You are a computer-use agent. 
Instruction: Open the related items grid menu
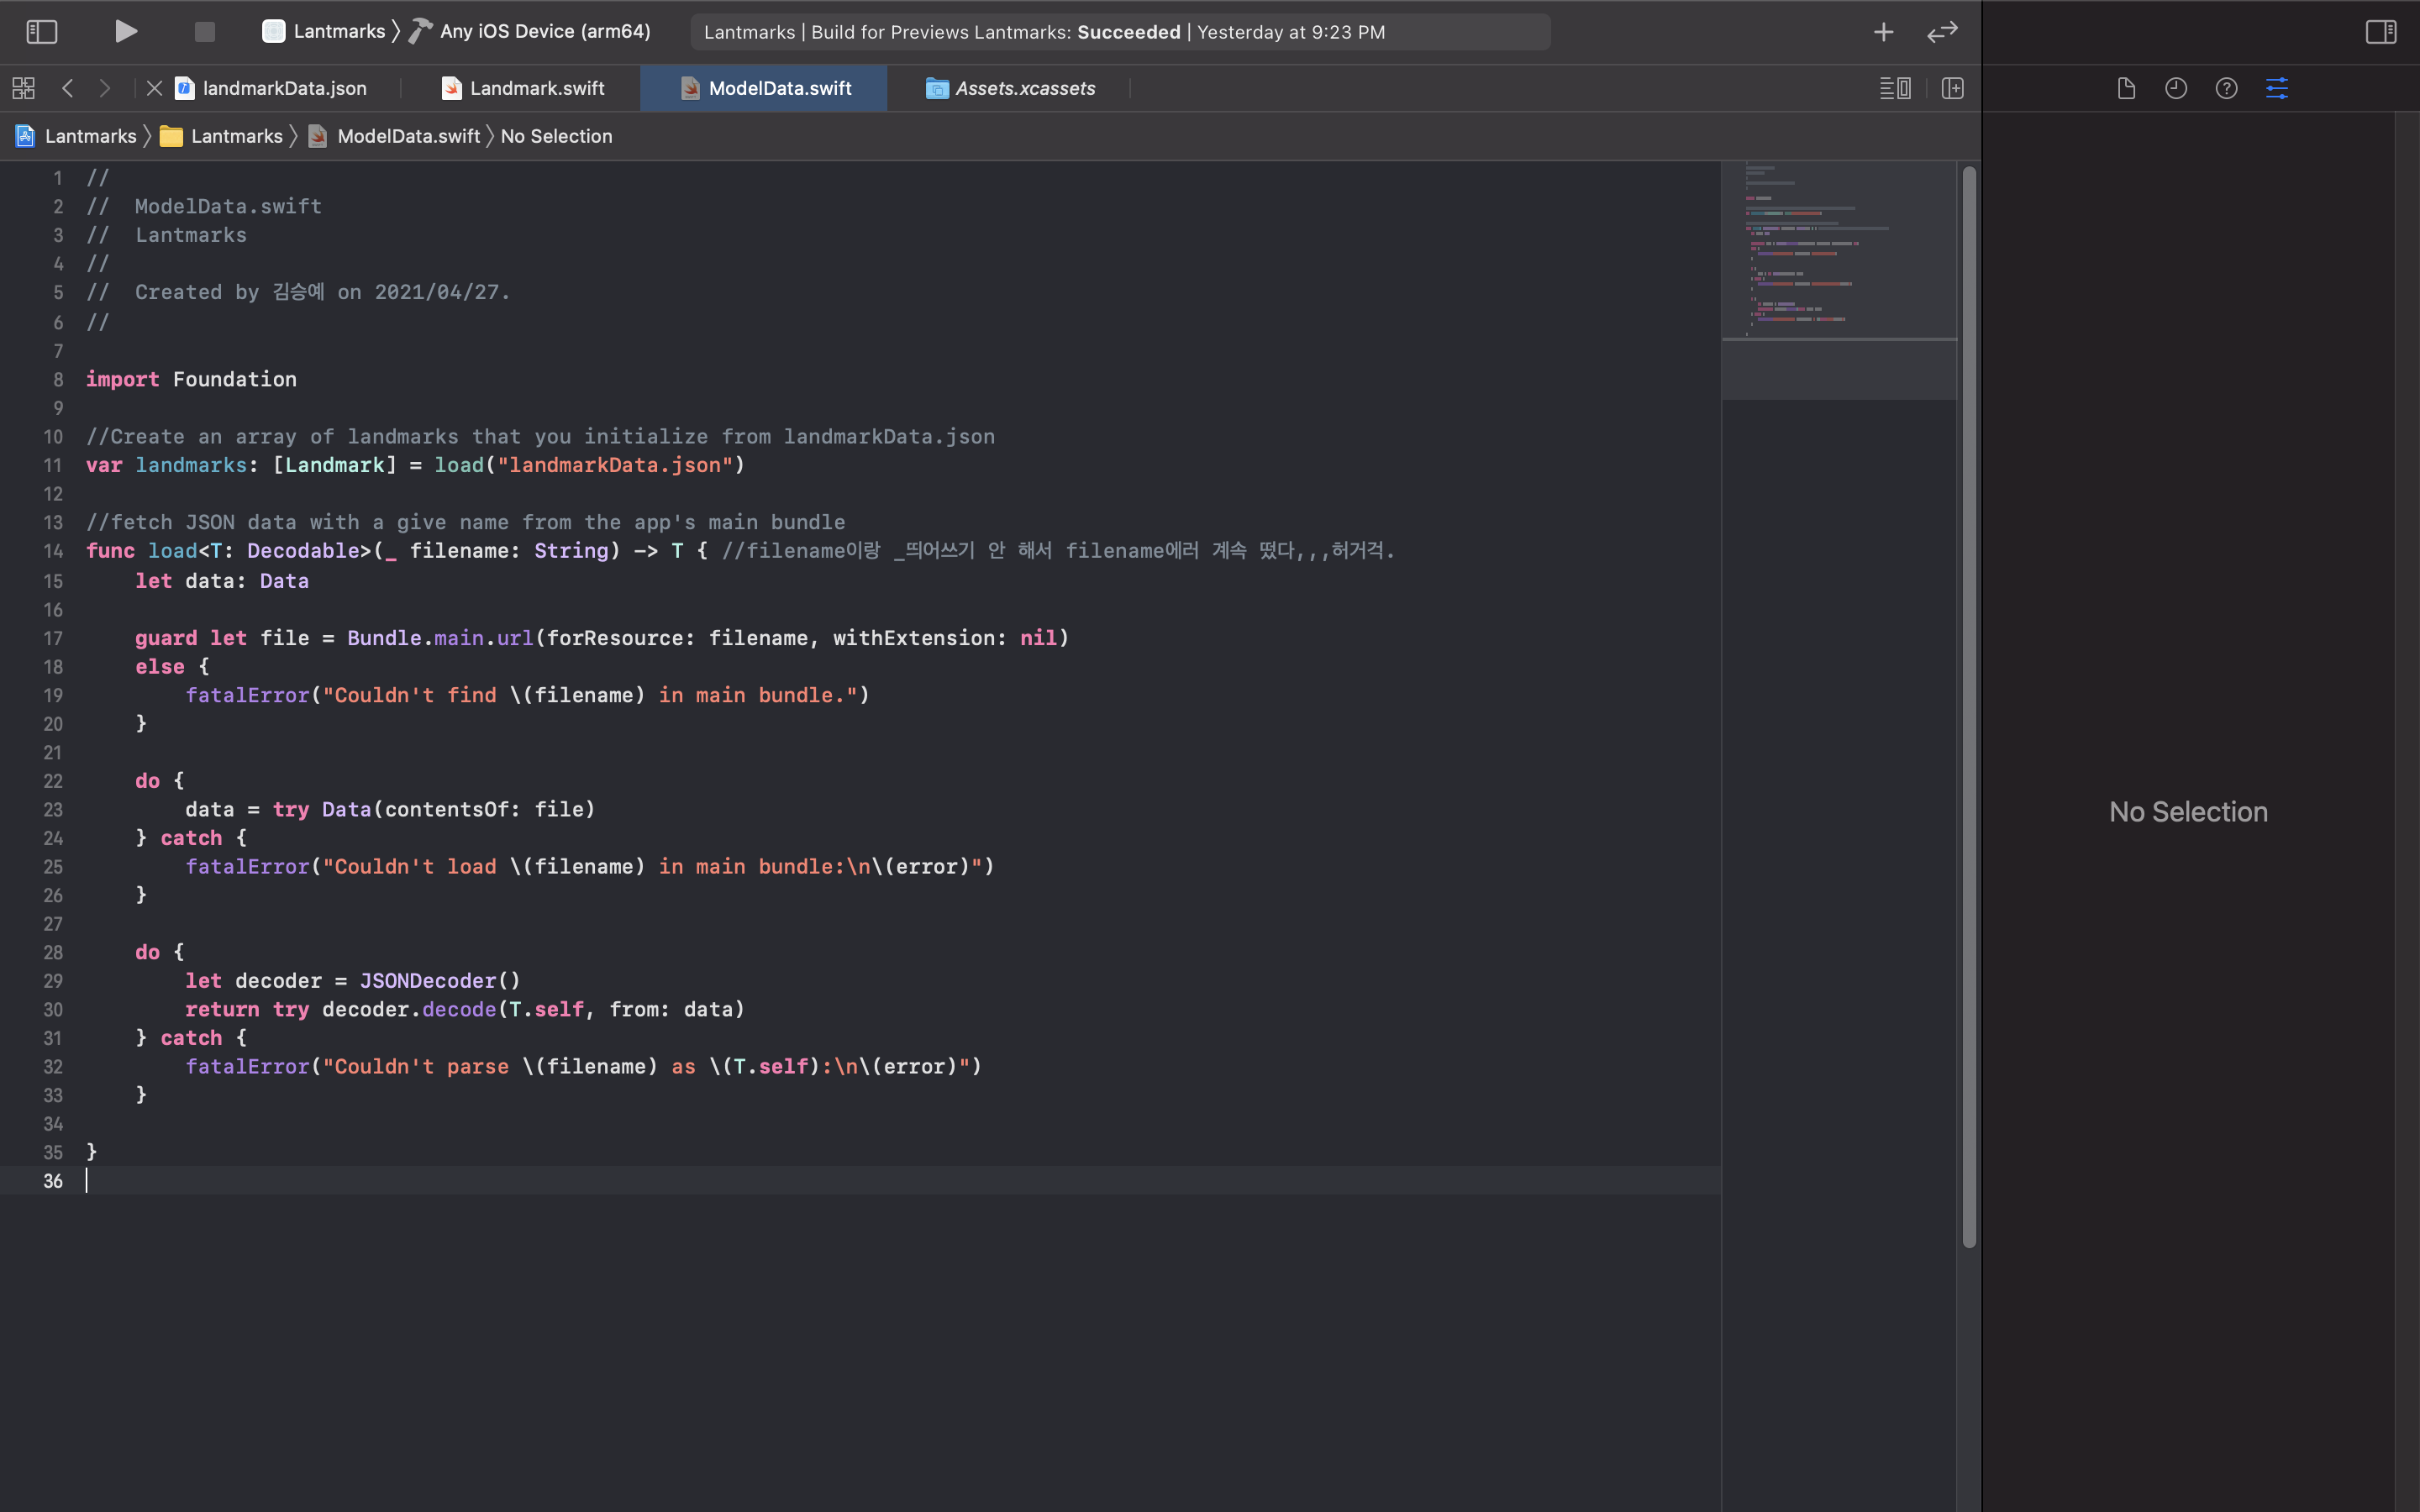(24, 88)
